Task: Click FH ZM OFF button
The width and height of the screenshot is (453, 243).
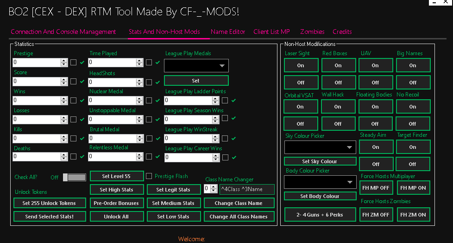Action: click(x=376, y=215)
